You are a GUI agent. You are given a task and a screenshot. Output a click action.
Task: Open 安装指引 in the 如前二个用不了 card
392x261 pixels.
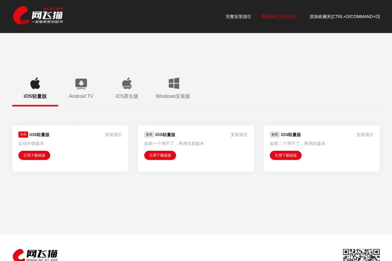click(x=365, y=135)
